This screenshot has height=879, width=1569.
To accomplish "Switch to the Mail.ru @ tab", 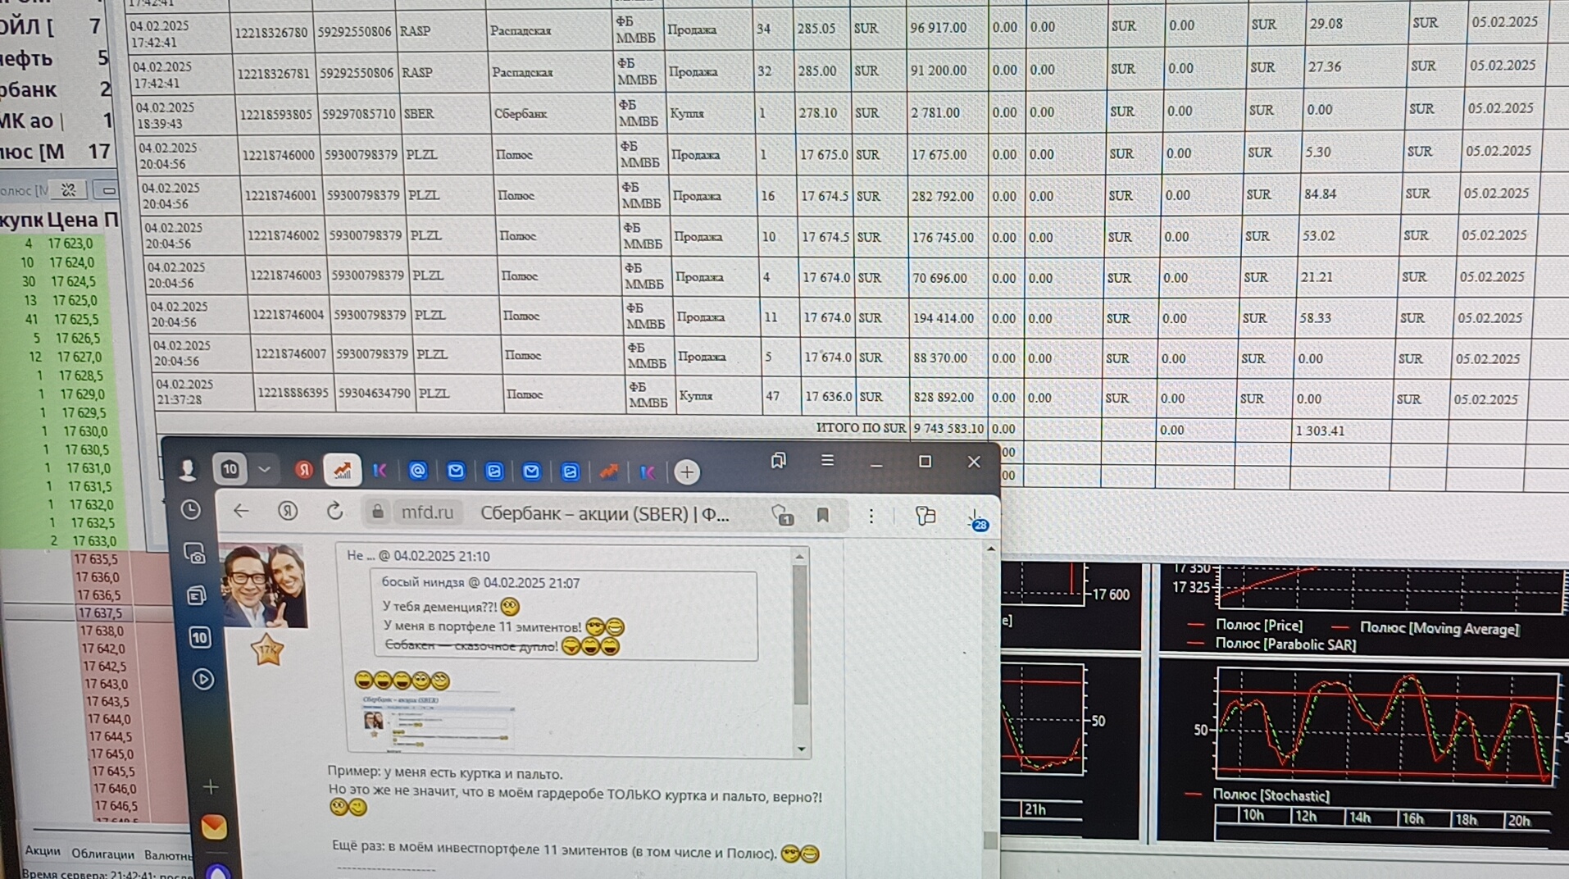I will pos(418,471).
